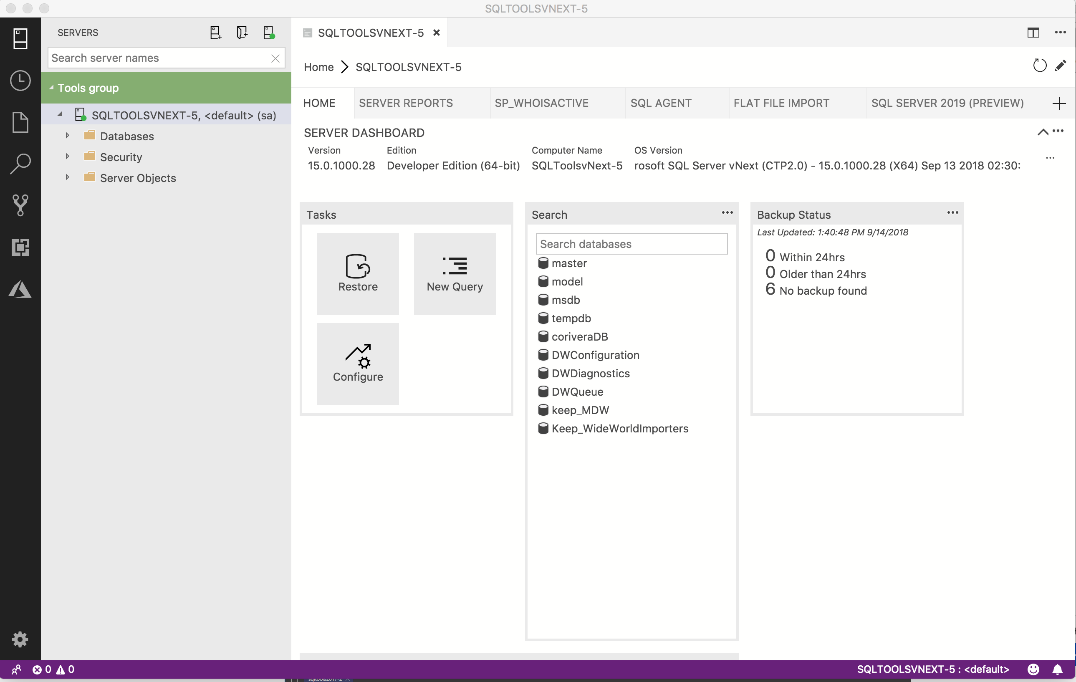Click the Configure task icon
This screenshot has width=1076, height=682.
358,362
